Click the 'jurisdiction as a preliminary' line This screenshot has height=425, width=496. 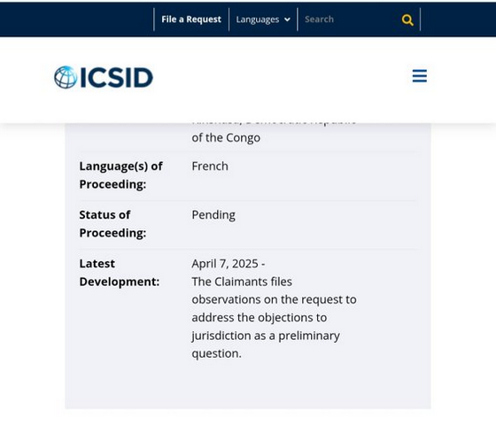(x=266, y=336)
